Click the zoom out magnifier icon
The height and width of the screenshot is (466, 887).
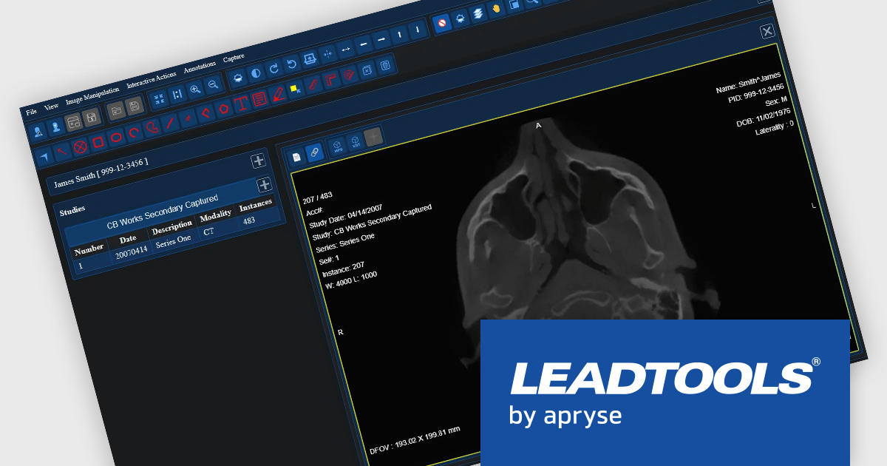(213, 84)
